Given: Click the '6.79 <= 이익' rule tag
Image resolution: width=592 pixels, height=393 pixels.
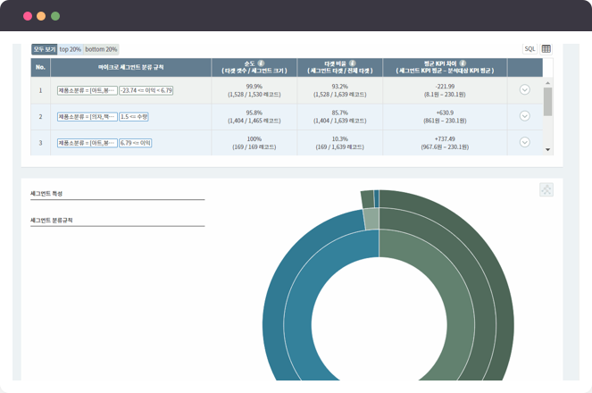Looking at the screenshot, I should [134, 142].
